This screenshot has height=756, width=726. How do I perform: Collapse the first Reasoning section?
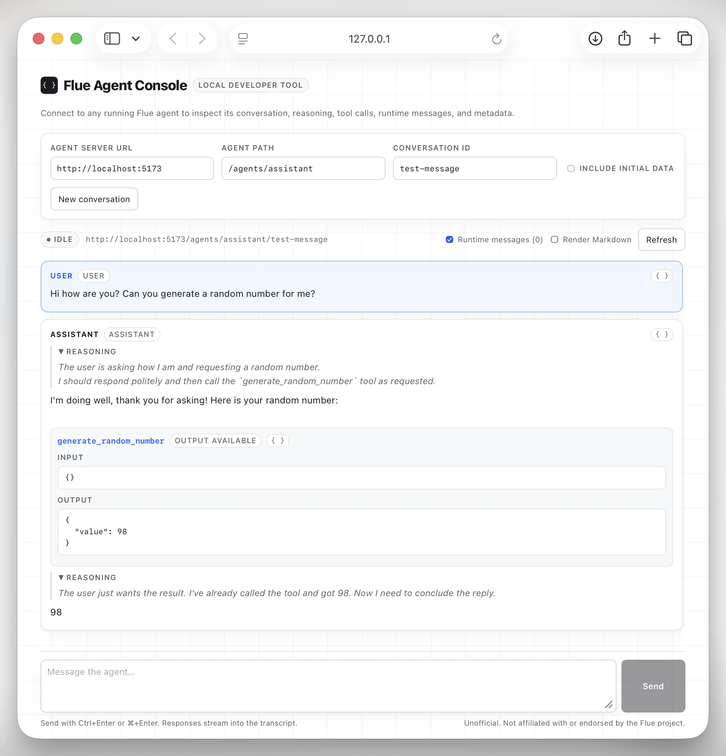pos(87,352)
